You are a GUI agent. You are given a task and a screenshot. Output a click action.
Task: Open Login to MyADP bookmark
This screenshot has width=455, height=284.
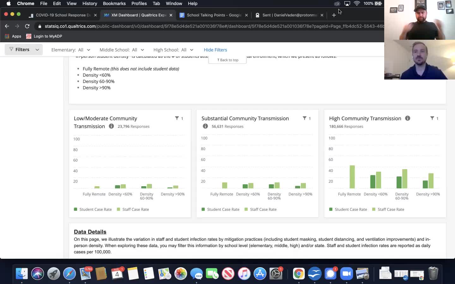click(x=44, y=36)
